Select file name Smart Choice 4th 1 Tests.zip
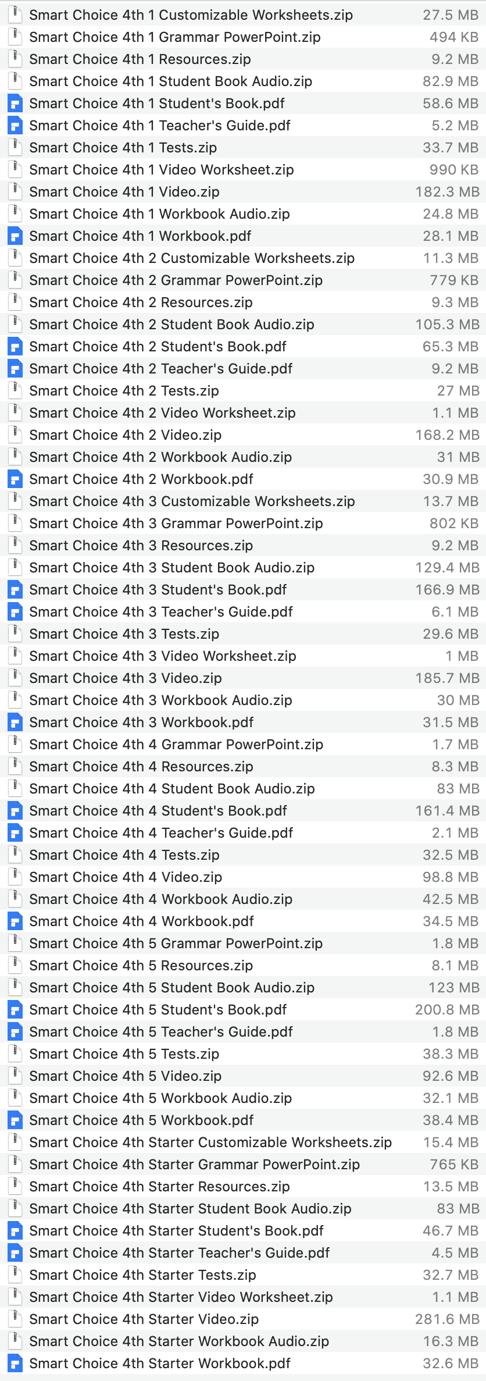Image resolution: width=486 pixels, height=1381 pixels. 123,148
